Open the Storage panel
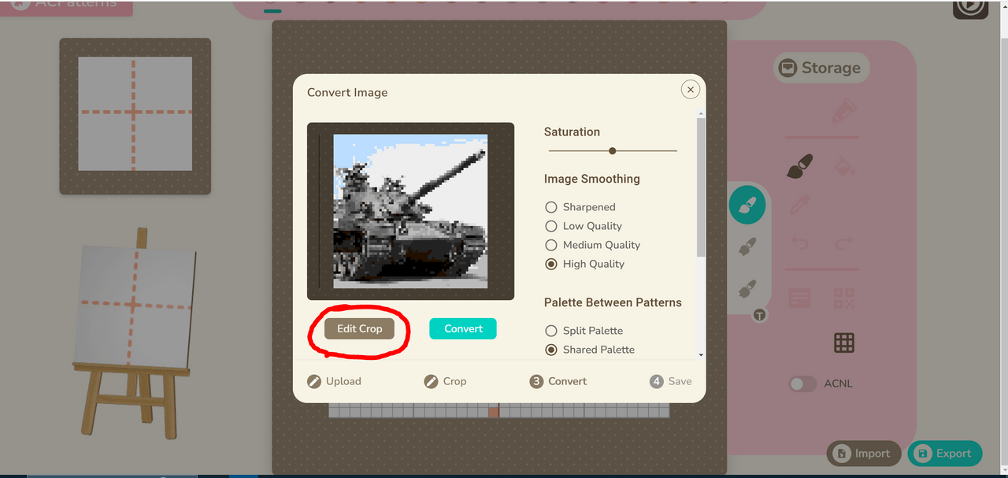The width and height of the screenshot is (1008, 478). pyautogui.click(x=821, y=68)
